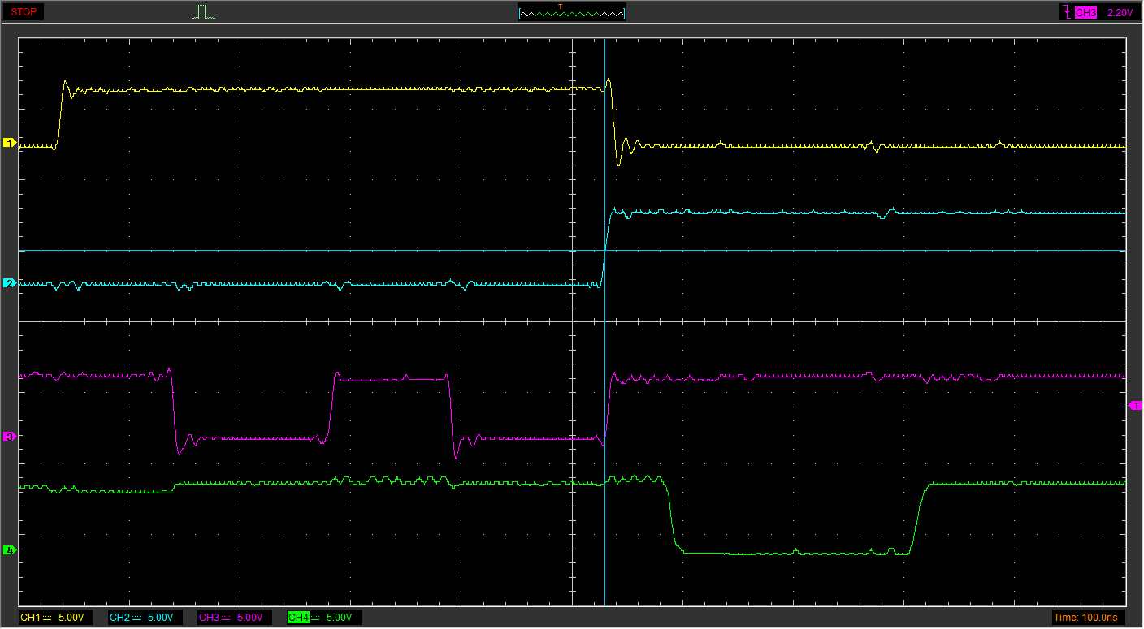Click the 2.20V trigger level readout
The image size is (1144, 629).
tap(1120, 13)
